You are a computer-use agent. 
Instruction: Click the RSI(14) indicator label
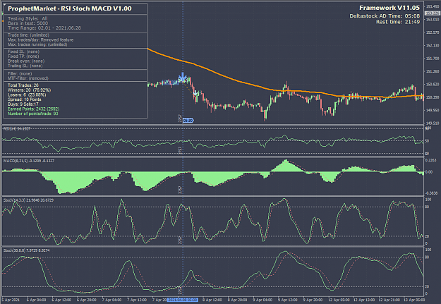coord(17,129)
